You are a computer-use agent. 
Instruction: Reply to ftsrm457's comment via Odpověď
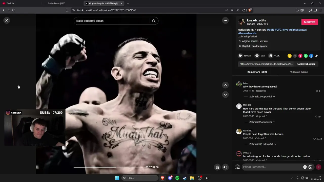(x=260, y=138)
